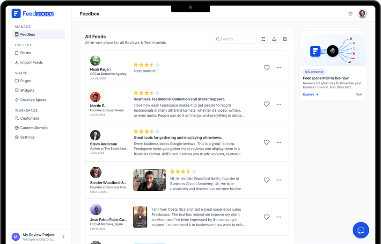Screen dimensions: 381x244
Task: Favorite Noah Kagan's review
Action: (x=266, y=68)
